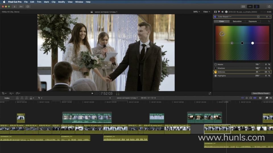Toggle audio skimming waveform icon
The height and width of the screenshot is (153, 273).
click(x=247, y=98)
